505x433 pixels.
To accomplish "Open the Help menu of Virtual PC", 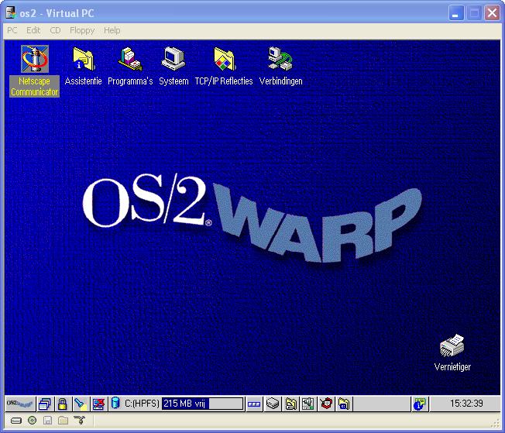I will [112, 30].
